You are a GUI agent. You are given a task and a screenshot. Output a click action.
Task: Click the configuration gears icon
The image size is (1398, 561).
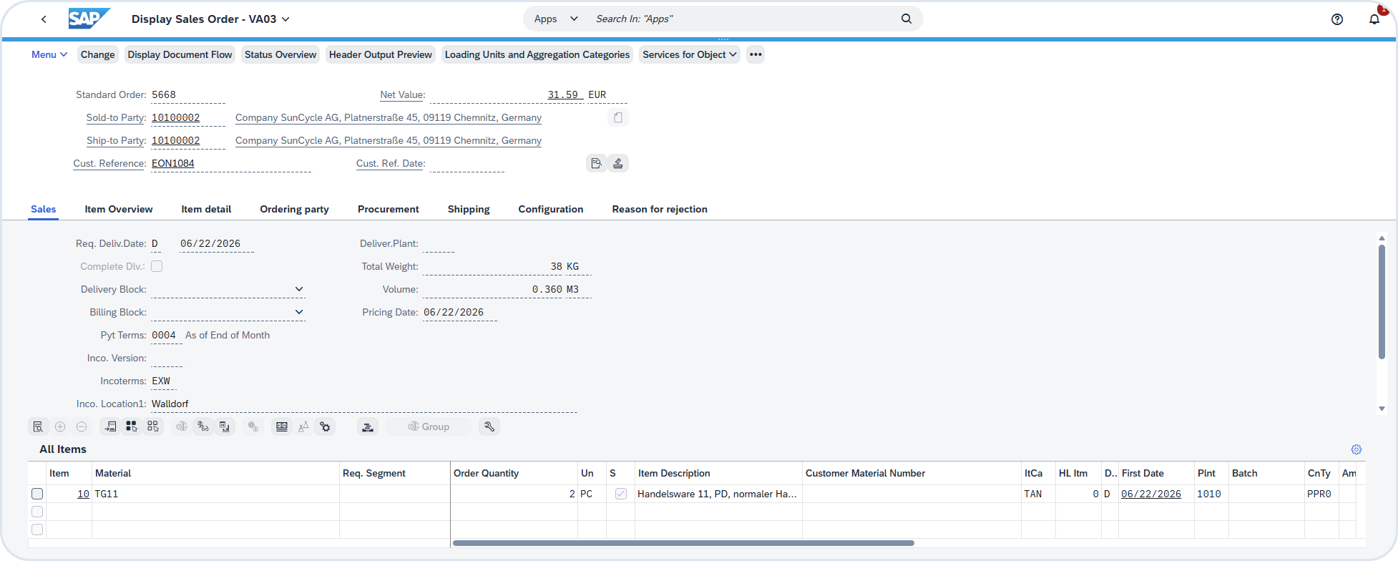pos(325,426)
